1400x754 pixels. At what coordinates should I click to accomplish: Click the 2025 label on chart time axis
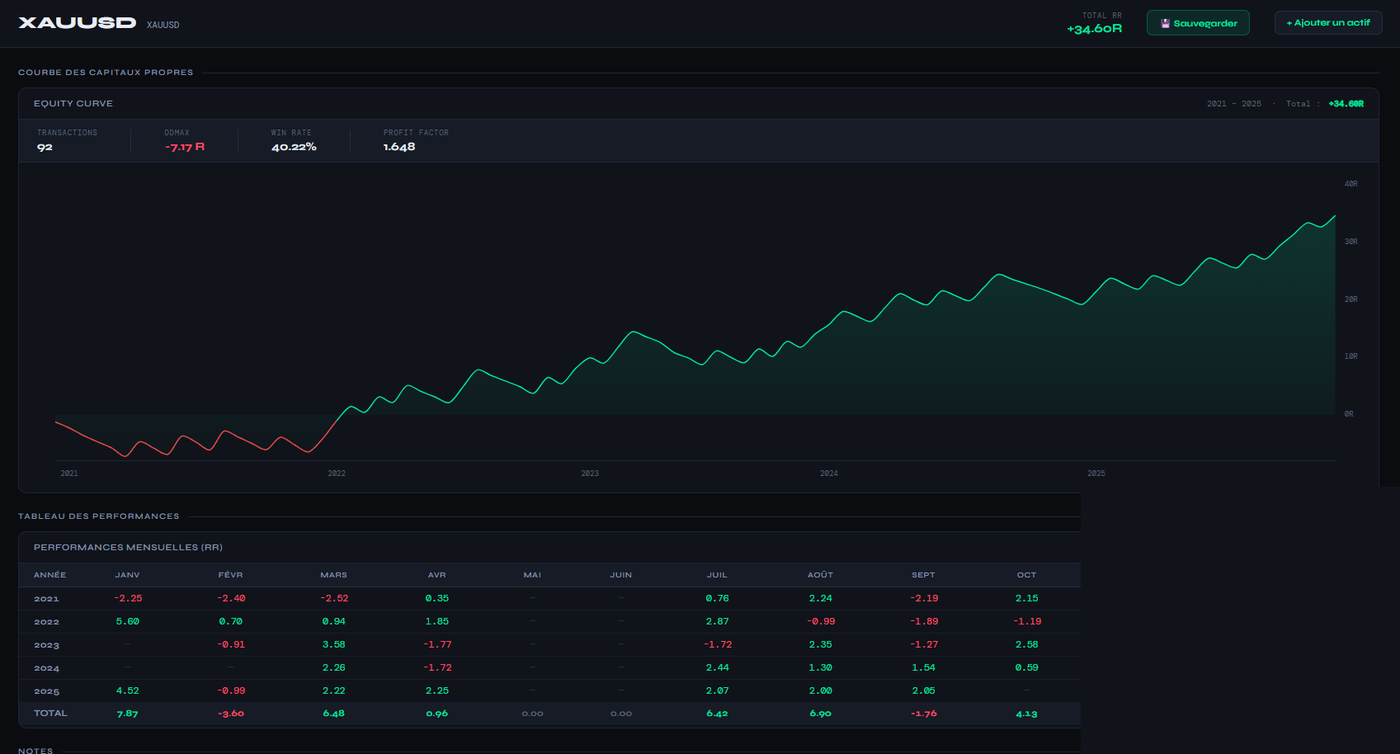click(1096, 474)
